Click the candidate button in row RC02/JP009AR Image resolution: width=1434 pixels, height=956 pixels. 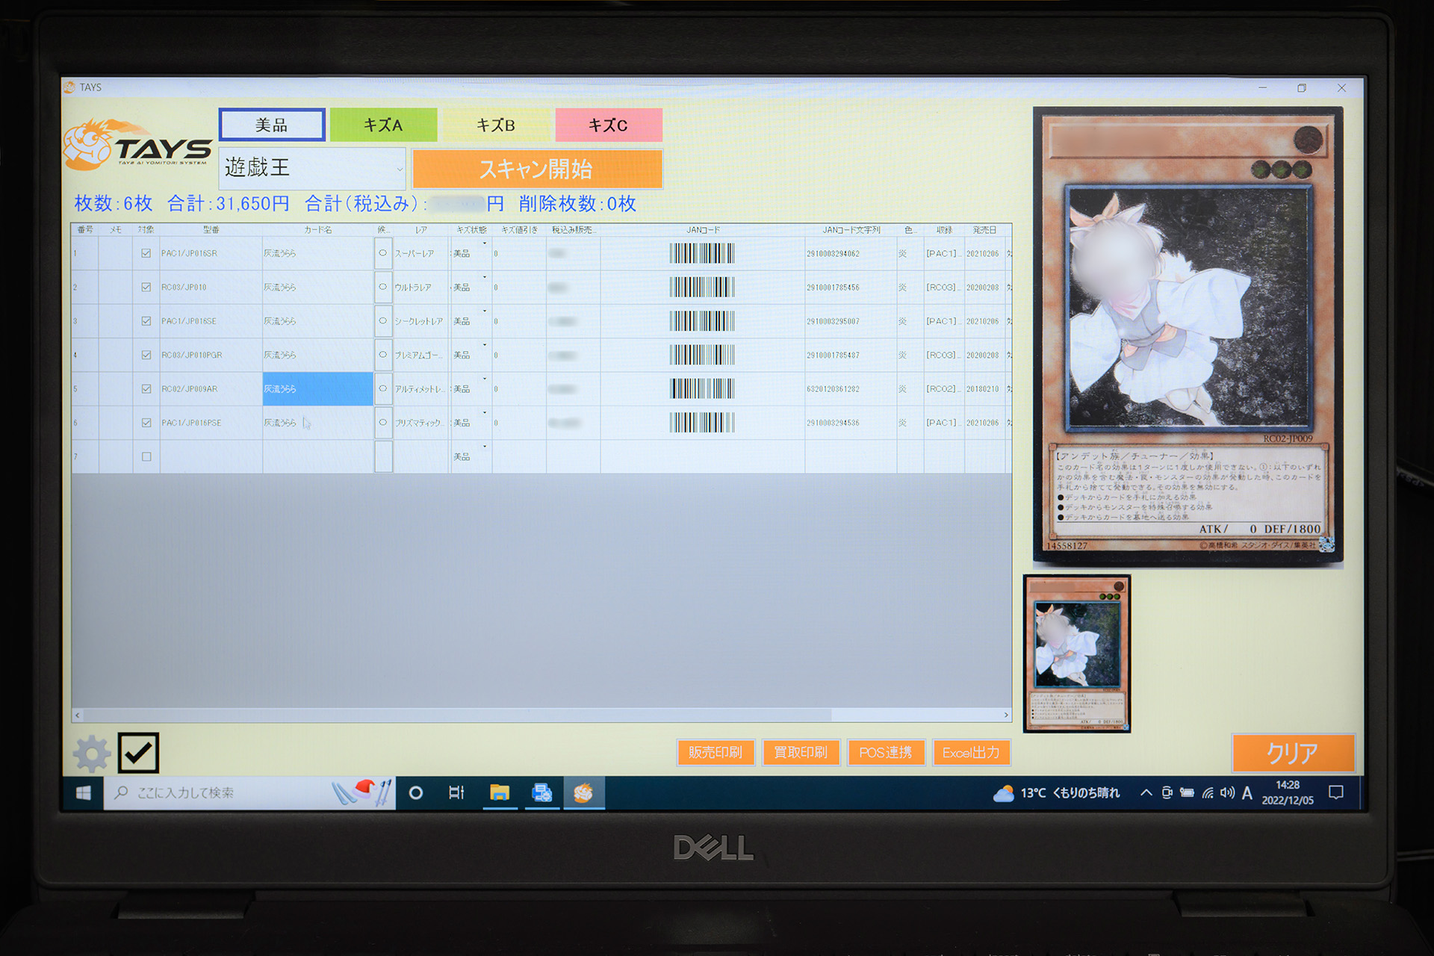click(x=383, y=388)
